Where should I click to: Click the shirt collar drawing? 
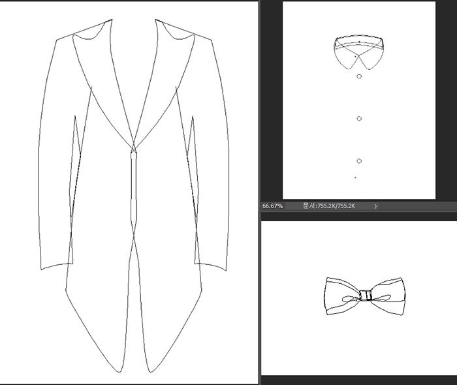point(359,52)
